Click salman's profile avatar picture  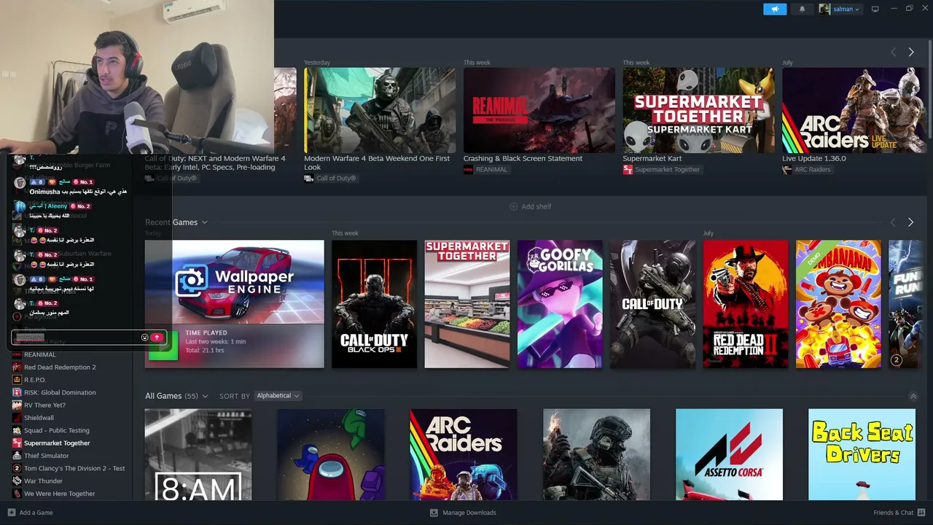[824, 9]
